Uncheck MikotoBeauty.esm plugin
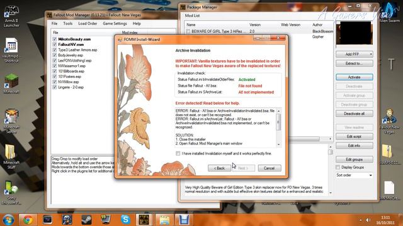Image resolution: width=403 pixels, height=226 pixels. 55,39
